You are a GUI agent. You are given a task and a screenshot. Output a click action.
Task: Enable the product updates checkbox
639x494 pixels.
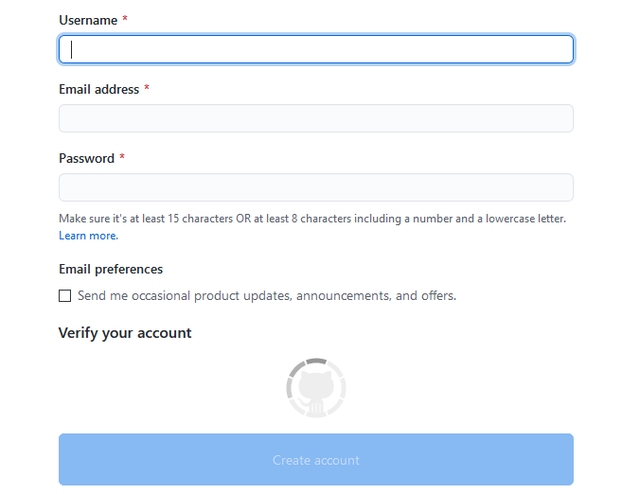coord(64,295)
